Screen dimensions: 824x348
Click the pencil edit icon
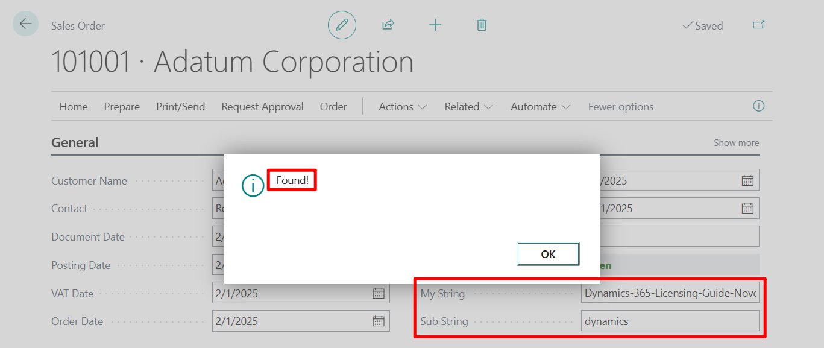pos(342,25)
